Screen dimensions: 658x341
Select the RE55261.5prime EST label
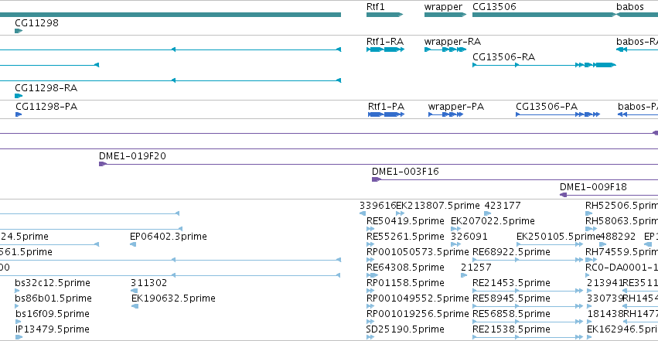(x=405, y=237)
